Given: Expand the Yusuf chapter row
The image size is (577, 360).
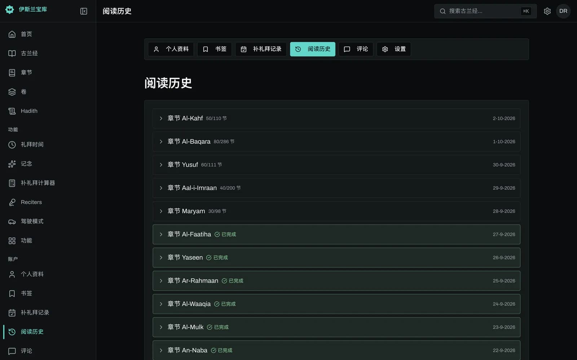Looking at the screenshot, I should click(336, 165).
